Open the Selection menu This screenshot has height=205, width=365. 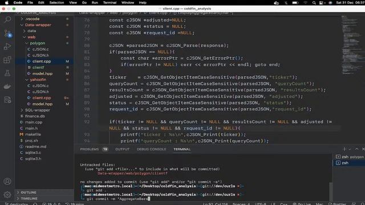pyautogui.click(x=56, y=3)
